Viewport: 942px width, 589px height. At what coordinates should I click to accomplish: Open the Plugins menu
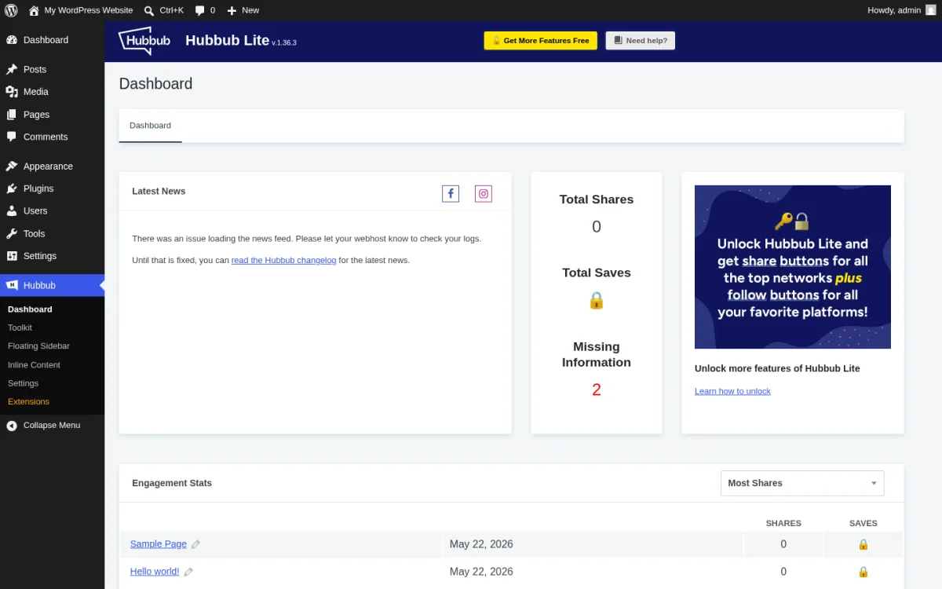point(52,188)
